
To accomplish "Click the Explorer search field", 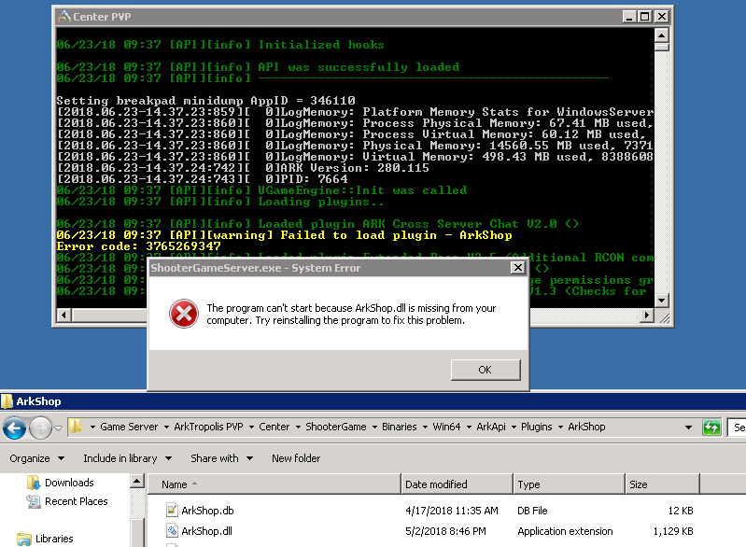I will coord(737,428).
